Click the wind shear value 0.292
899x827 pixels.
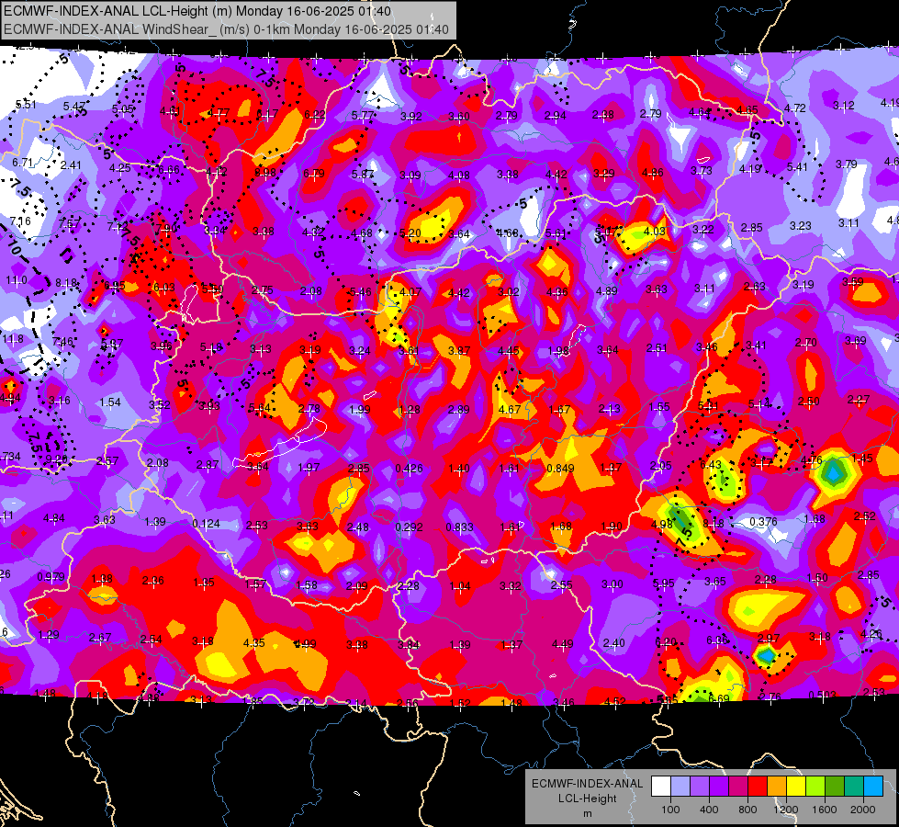pyautogui.click(x=409, y=527)
